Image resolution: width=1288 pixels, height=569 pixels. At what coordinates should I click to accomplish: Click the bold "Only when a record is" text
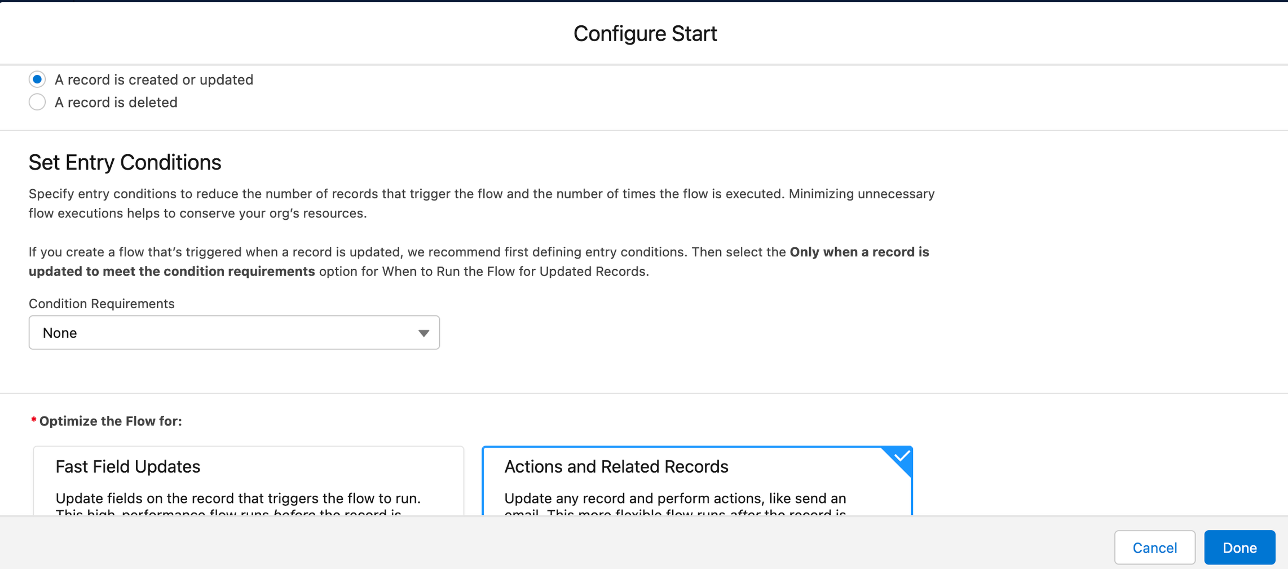click(859, 252)
